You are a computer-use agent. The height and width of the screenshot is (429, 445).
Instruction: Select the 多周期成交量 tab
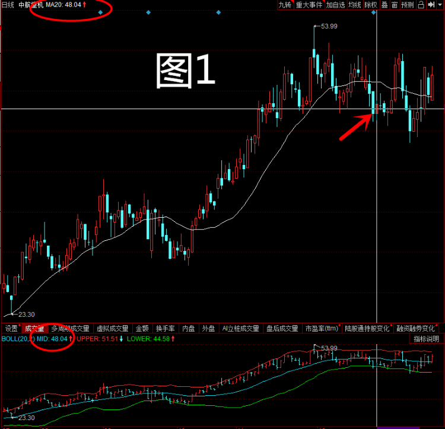pyautogui.click(x=70, y=328)
